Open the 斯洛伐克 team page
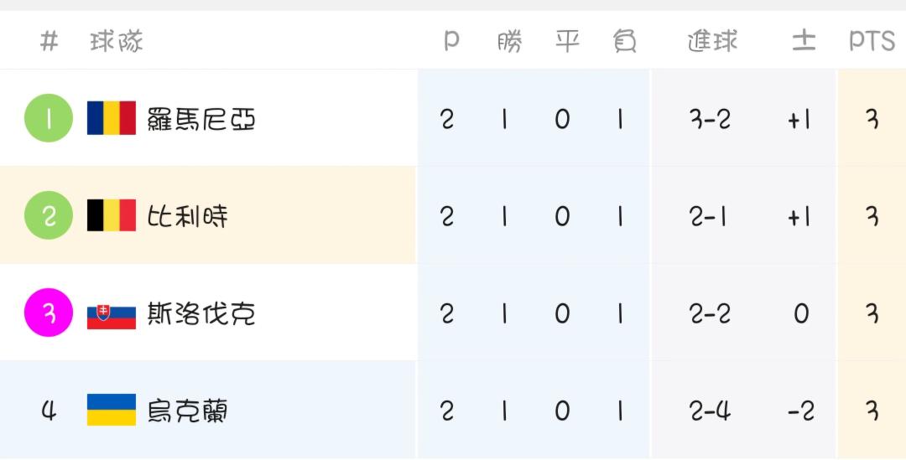Screen dimensions: 906x460 coord(200,313)
